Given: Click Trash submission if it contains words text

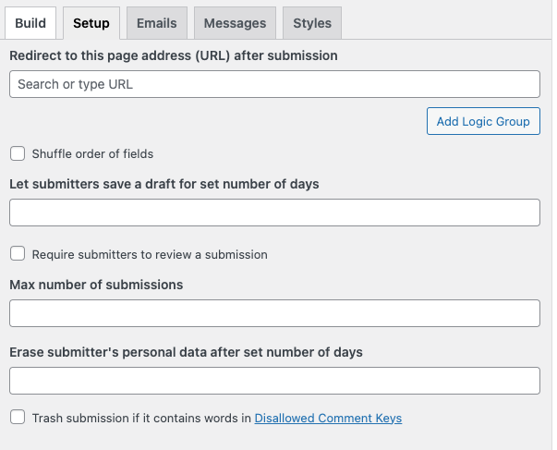Looking at the screenshot, I should point(141,418).
